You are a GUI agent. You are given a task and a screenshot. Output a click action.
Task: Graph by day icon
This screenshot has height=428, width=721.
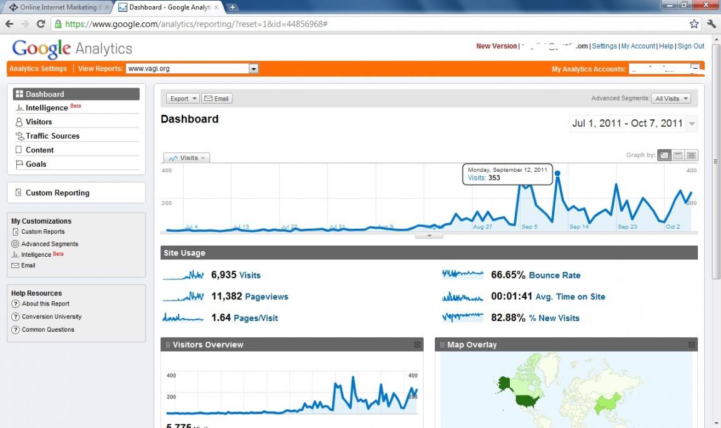pos(664,156)
